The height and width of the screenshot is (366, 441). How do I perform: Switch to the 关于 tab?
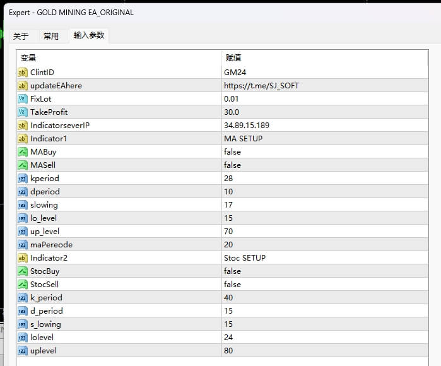21,36
